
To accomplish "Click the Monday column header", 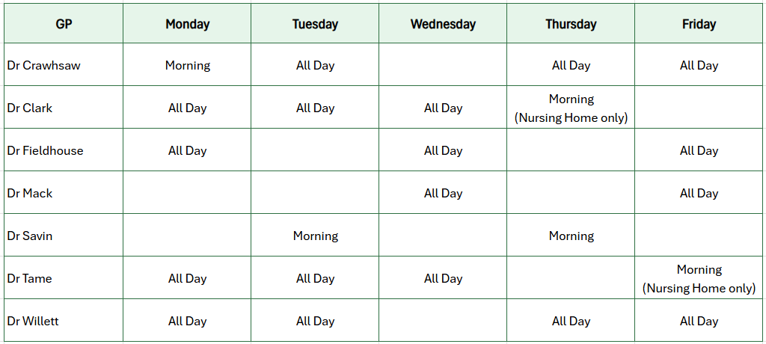I will pos(187,24).
